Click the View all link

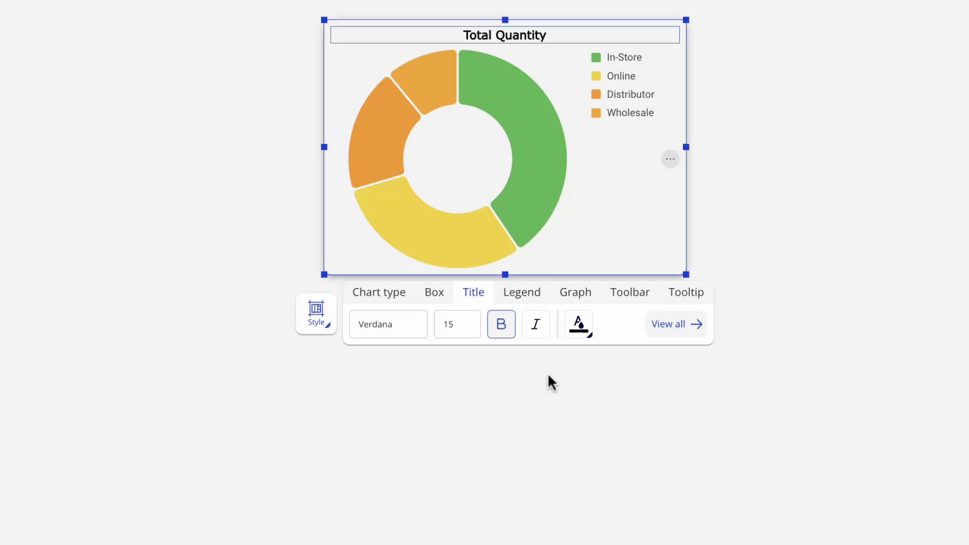click(x=676, y=324)
